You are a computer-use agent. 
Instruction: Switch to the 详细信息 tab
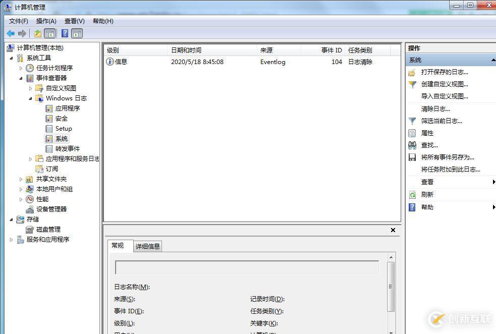point(148,246)
